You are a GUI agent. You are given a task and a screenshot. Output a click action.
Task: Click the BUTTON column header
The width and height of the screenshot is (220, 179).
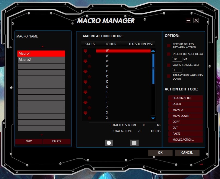[x=111, y=44]
